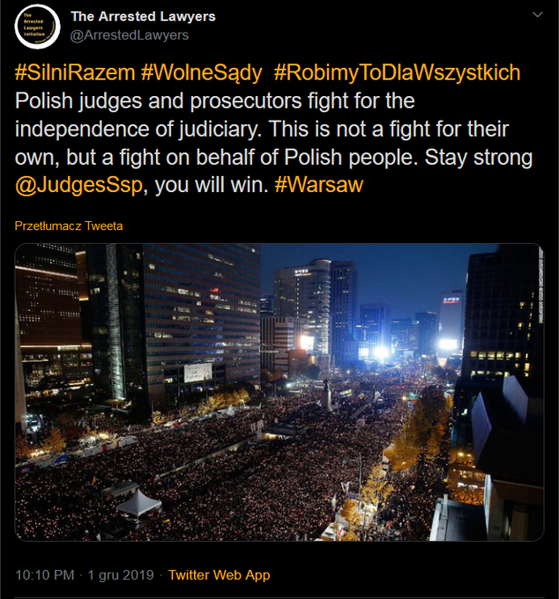Click the 10:10 PM timestamp
The height and width of the screenshot is (599, 559).
click(45, 575)
